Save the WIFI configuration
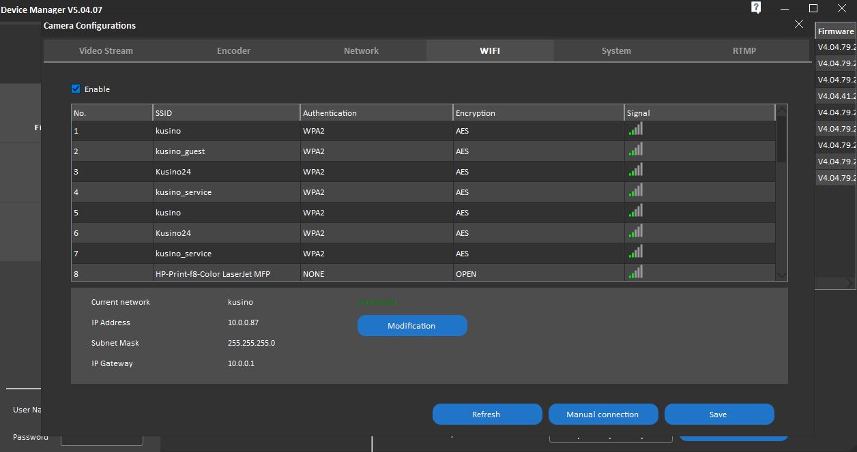 click(x=719, y=414)
